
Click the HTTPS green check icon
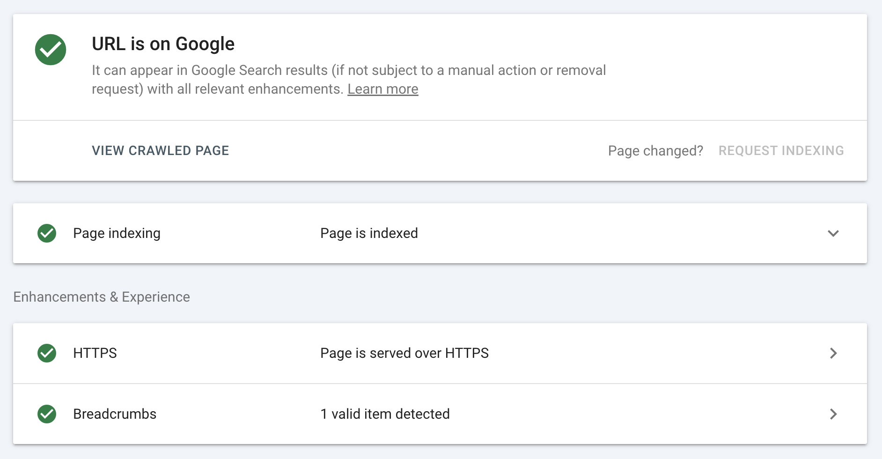tap(47, 353)
